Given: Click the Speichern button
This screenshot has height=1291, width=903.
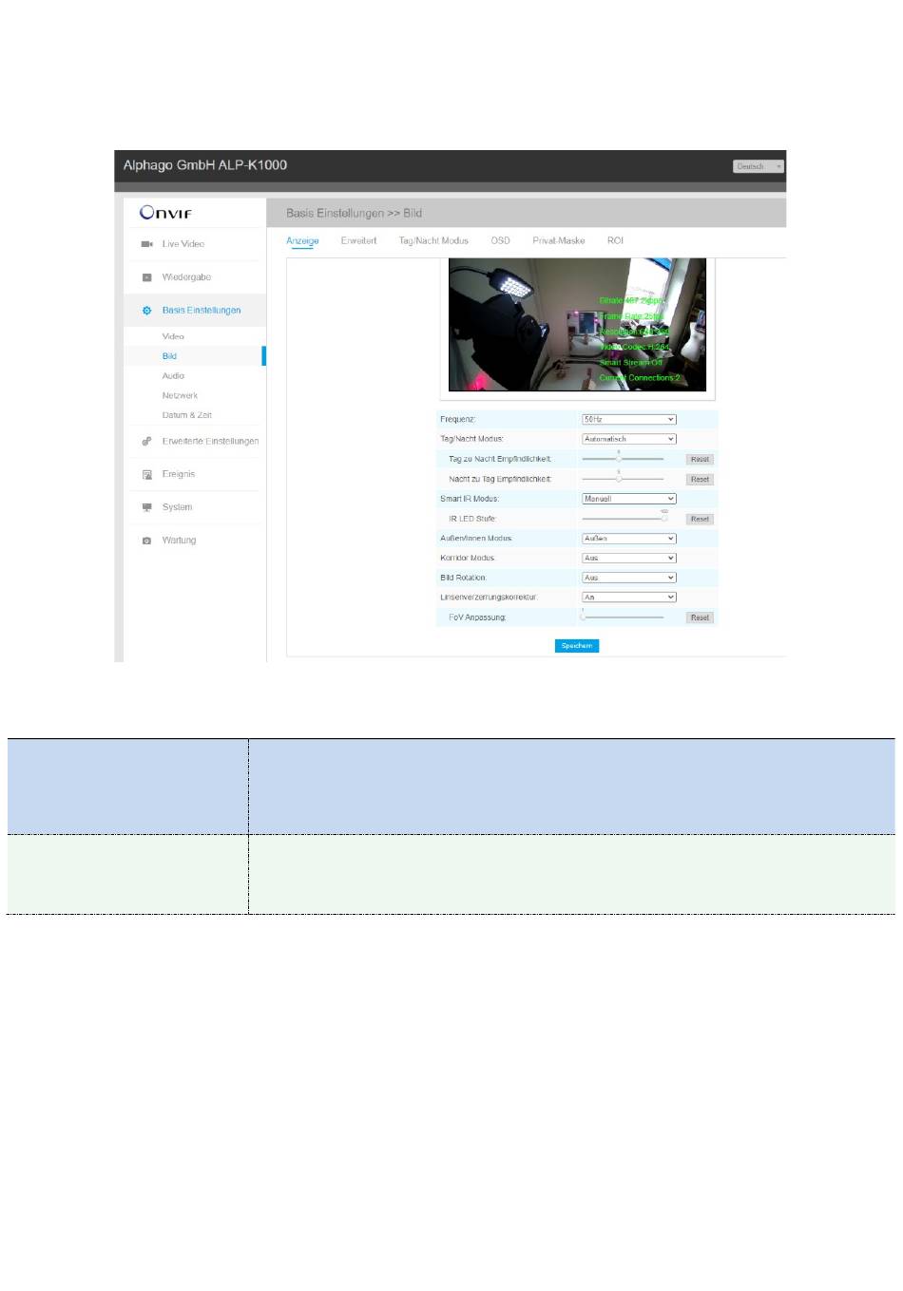Looking at the screenshot, I should [577, 646].
